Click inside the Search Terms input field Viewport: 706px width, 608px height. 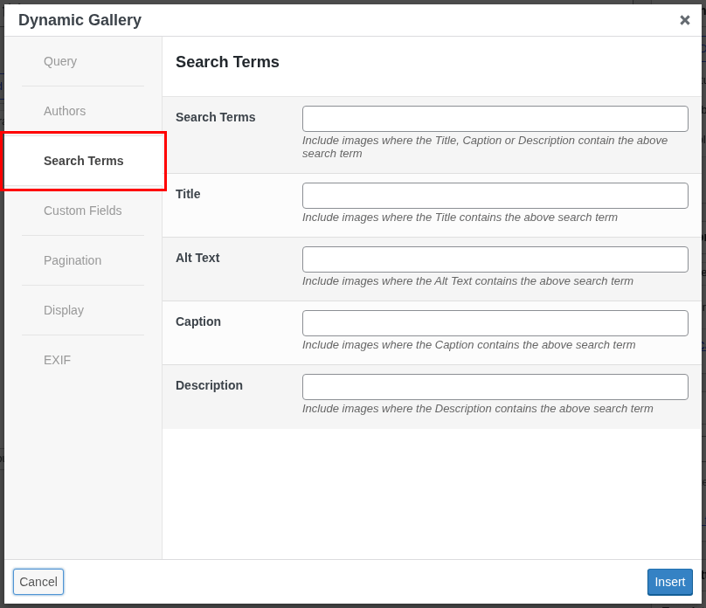(x=495, y=118)
